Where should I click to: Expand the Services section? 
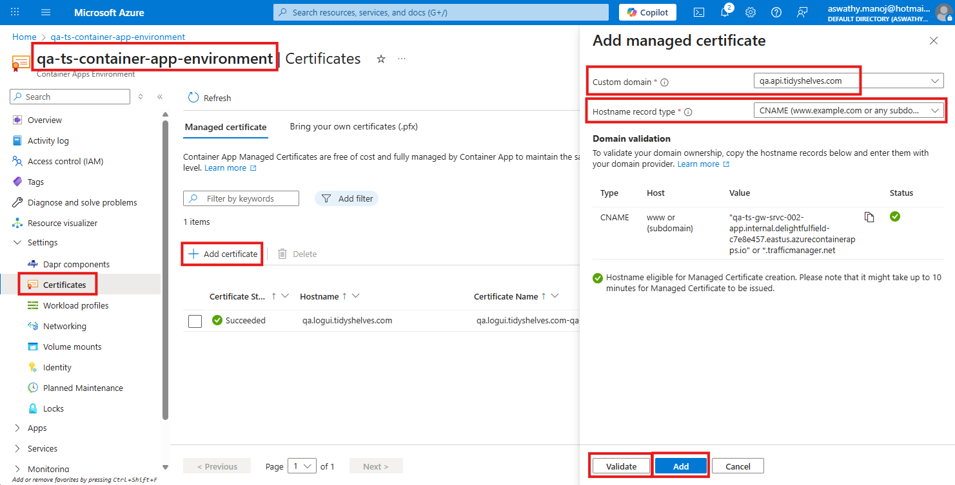pos(17,449)
